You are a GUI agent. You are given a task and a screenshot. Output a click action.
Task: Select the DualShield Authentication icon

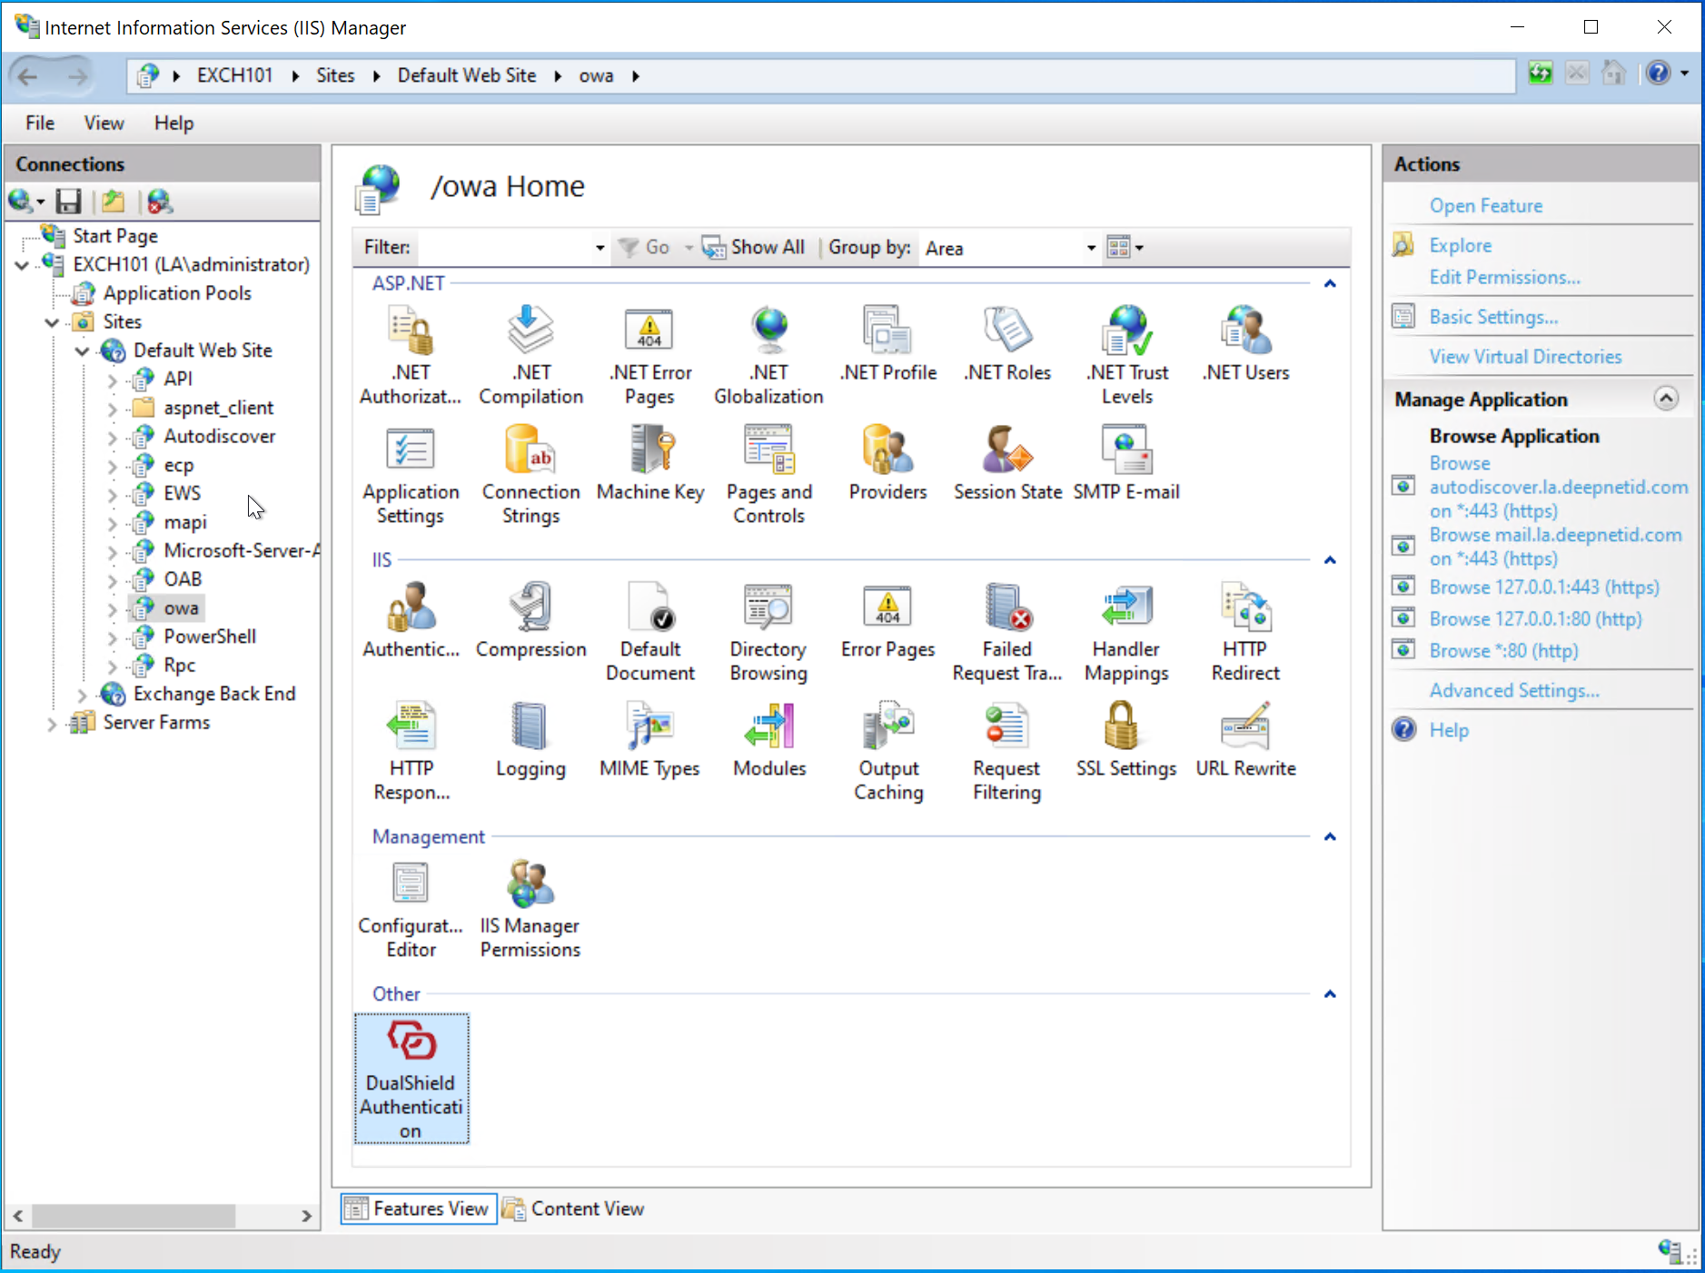pos(411,1078)
